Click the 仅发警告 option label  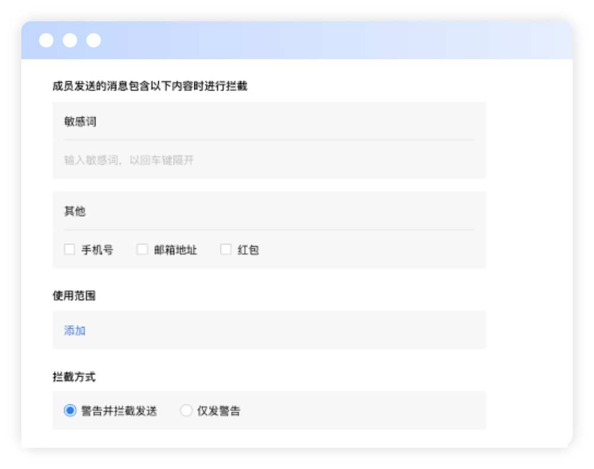point(219,411)
